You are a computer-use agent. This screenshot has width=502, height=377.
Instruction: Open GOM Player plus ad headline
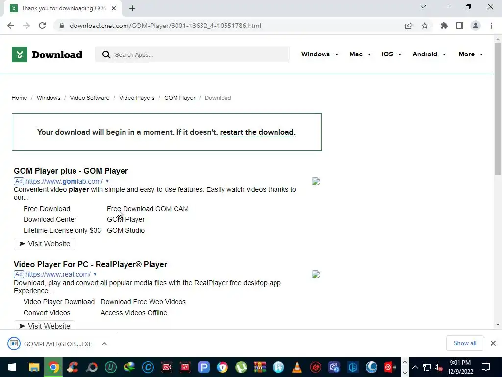(x=71, y=171)
